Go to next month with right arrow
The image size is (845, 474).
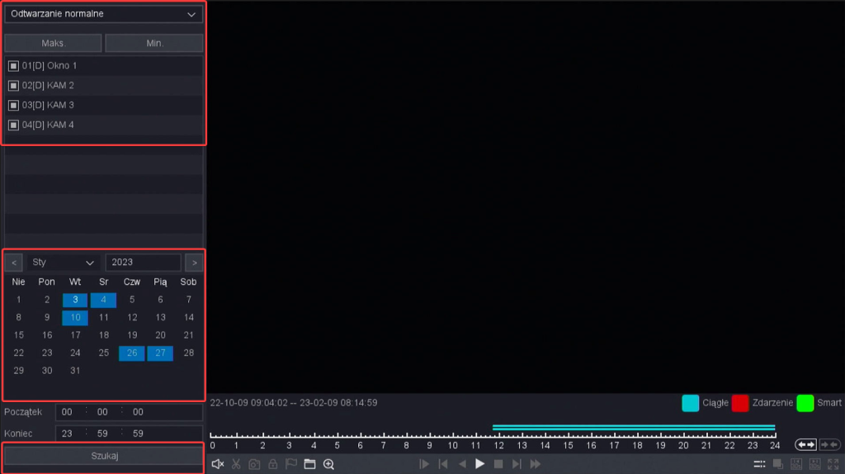pyautogui.click(x=194, y=263)
